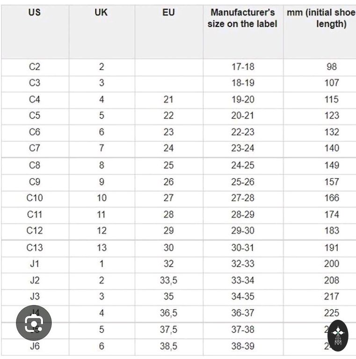Tap the visual search lens icon
Screen dimensions: 356x359
[x=34, y=322]
